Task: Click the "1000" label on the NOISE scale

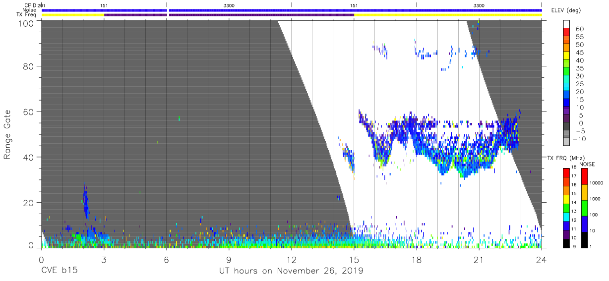Action: (x=595, y=199)
